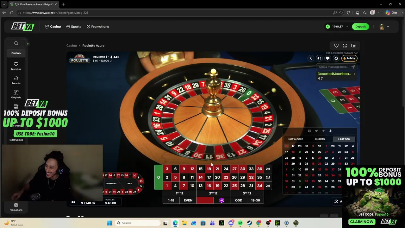This screenshot has width=405, height=228.
Task: Place a Tiers racetrack bet
Action: click(x=129, y=183)
